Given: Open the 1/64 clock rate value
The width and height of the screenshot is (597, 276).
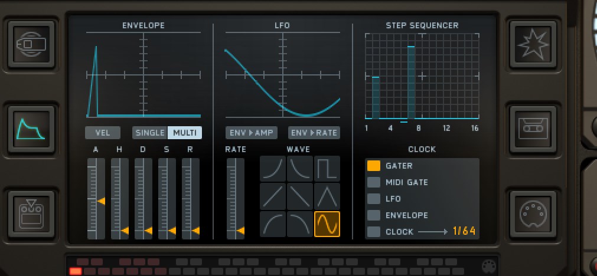Looking at the screenshot, I should [x=464, y=231].
